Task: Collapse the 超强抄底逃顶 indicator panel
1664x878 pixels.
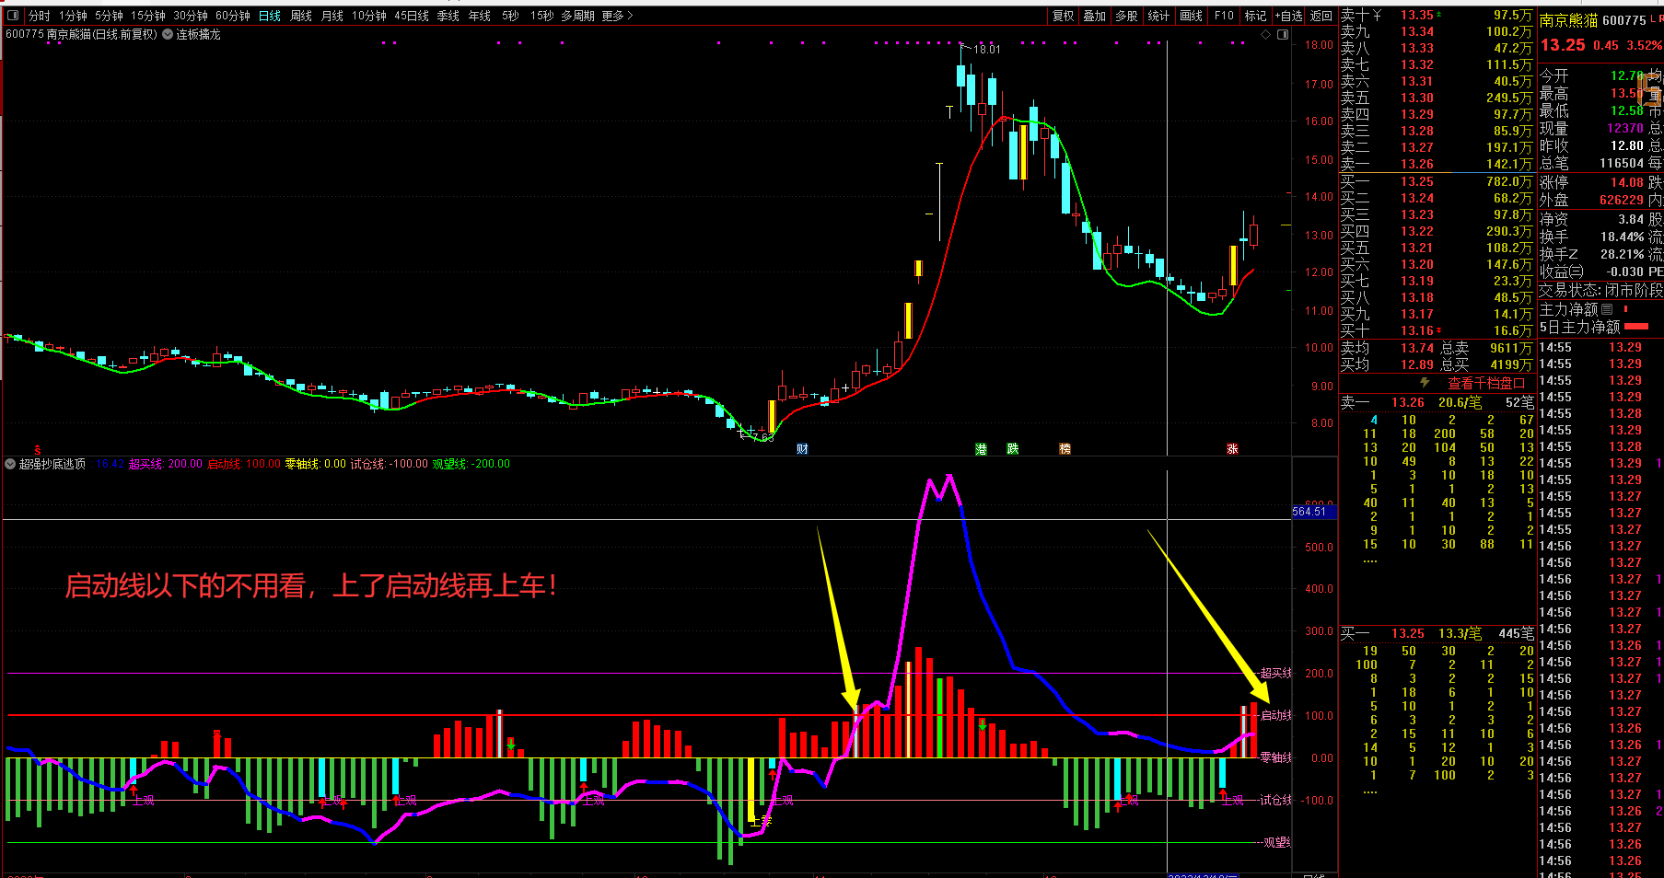Action: click(10, 464)
